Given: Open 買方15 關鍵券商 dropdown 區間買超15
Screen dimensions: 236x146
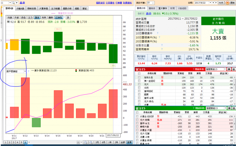Looking at the screenshot, I should coord(216,69).
